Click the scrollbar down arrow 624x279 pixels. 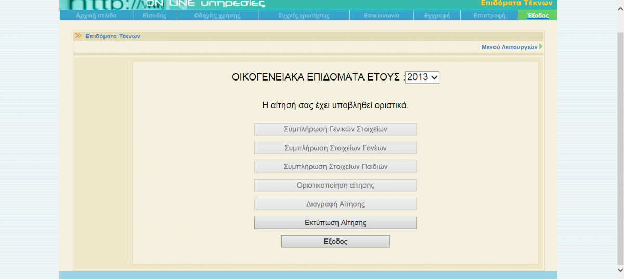point(620,270)
